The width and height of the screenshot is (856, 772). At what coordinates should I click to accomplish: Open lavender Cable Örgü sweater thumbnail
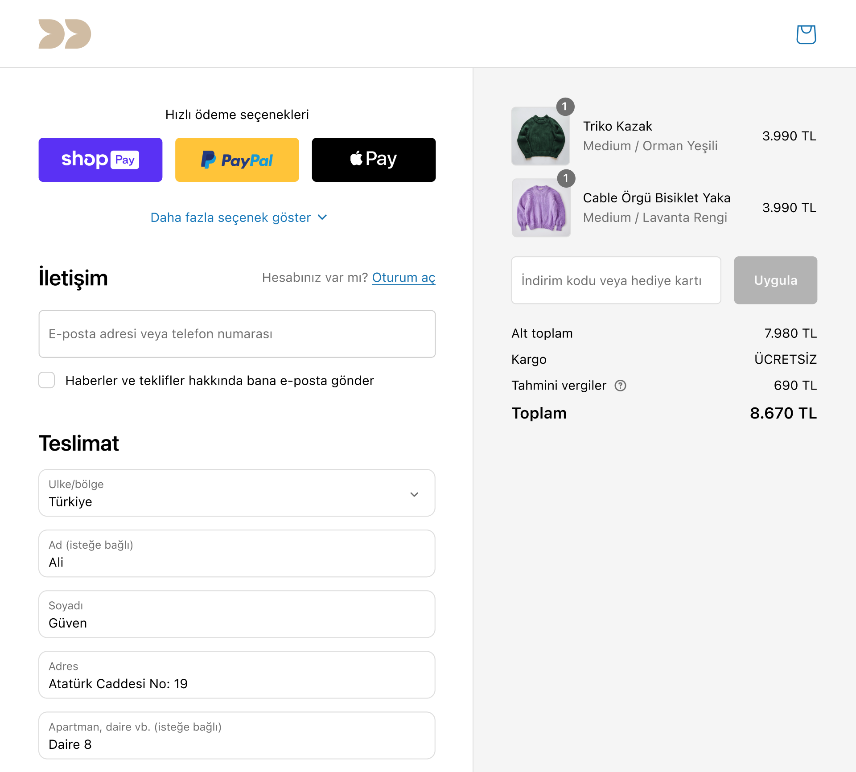tap(541, 208)
